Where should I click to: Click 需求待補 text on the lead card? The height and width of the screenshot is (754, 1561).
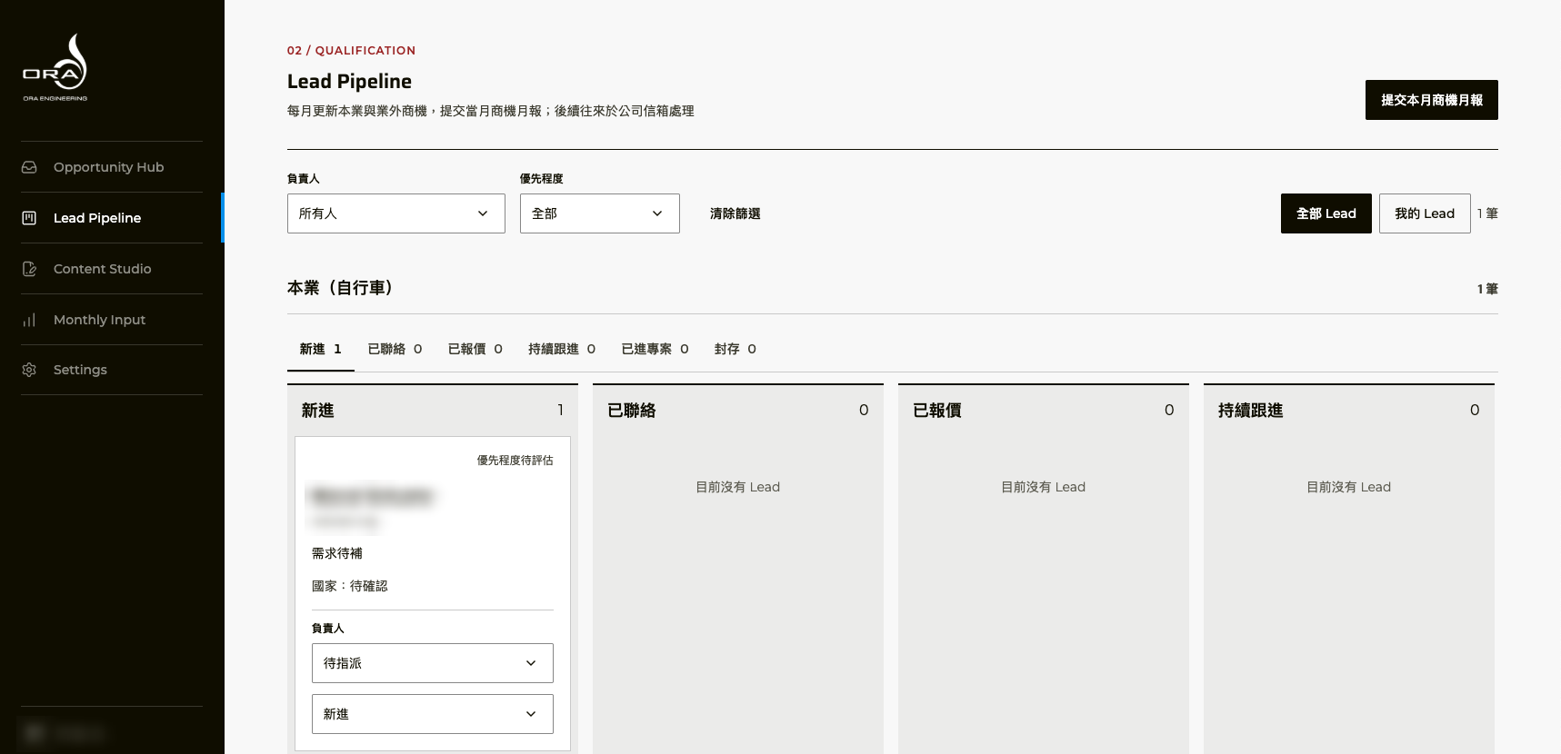(337, 553)
